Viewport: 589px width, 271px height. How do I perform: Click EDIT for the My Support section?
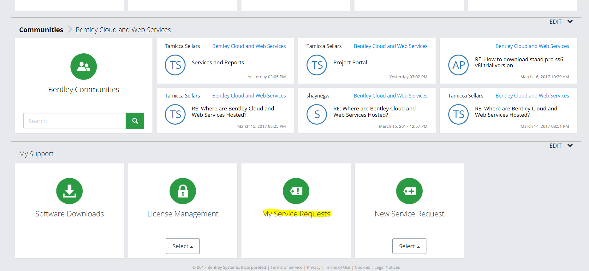(556, 146)
